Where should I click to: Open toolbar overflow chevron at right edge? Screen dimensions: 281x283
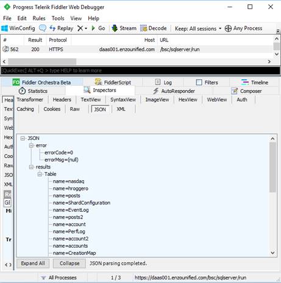[x=278, y=31]
